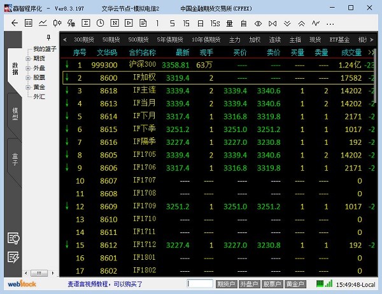
Task: Open the 盒子 side tab
Action: [x=15, y=159]
